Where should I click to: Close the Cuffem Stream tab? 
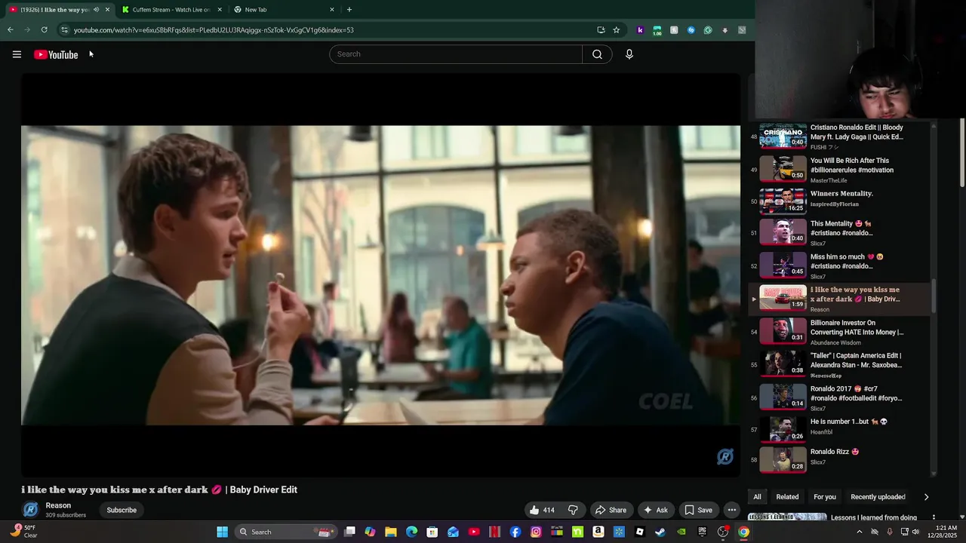[x=220, y=10]
